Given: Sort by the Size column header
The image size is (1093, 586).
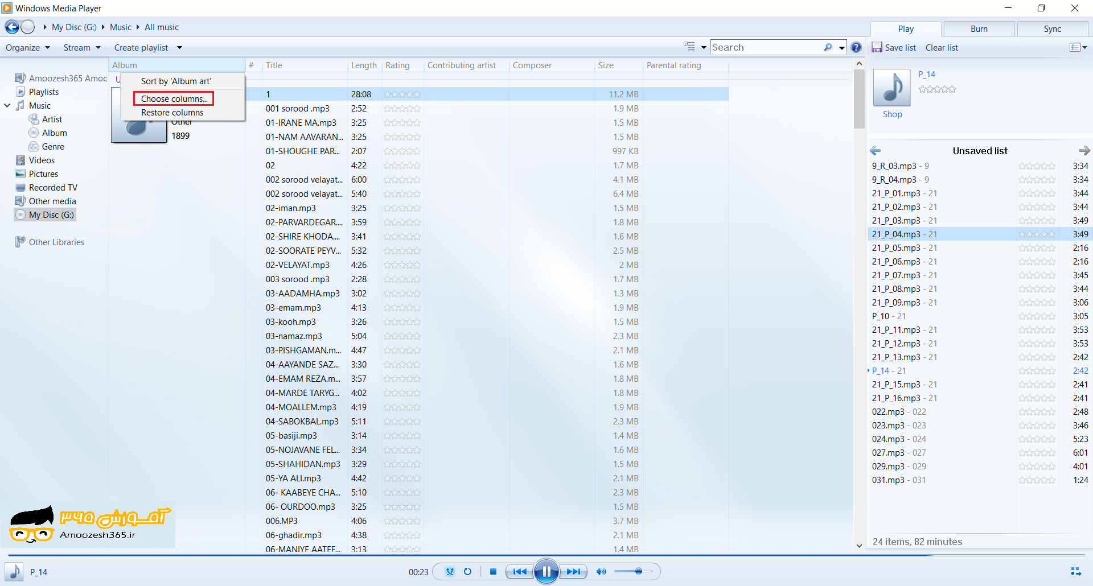Looking at the screenshot, I should (x=618, y=65).
